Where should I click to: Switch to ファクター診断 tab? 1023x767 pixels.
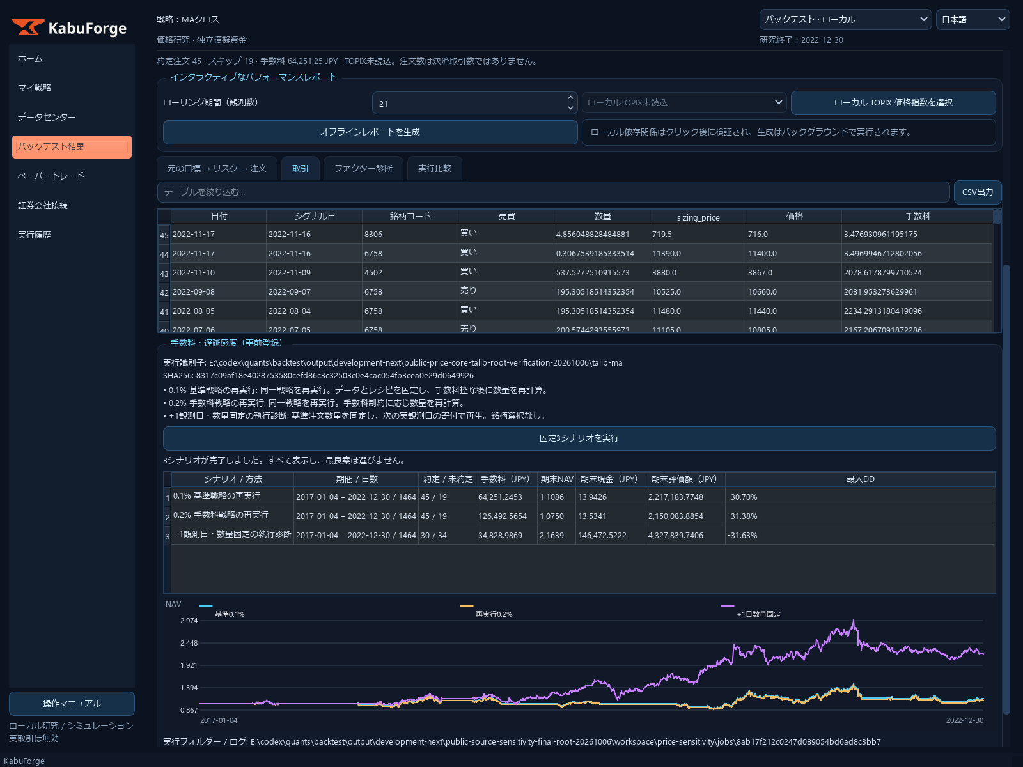click(363, 168)
